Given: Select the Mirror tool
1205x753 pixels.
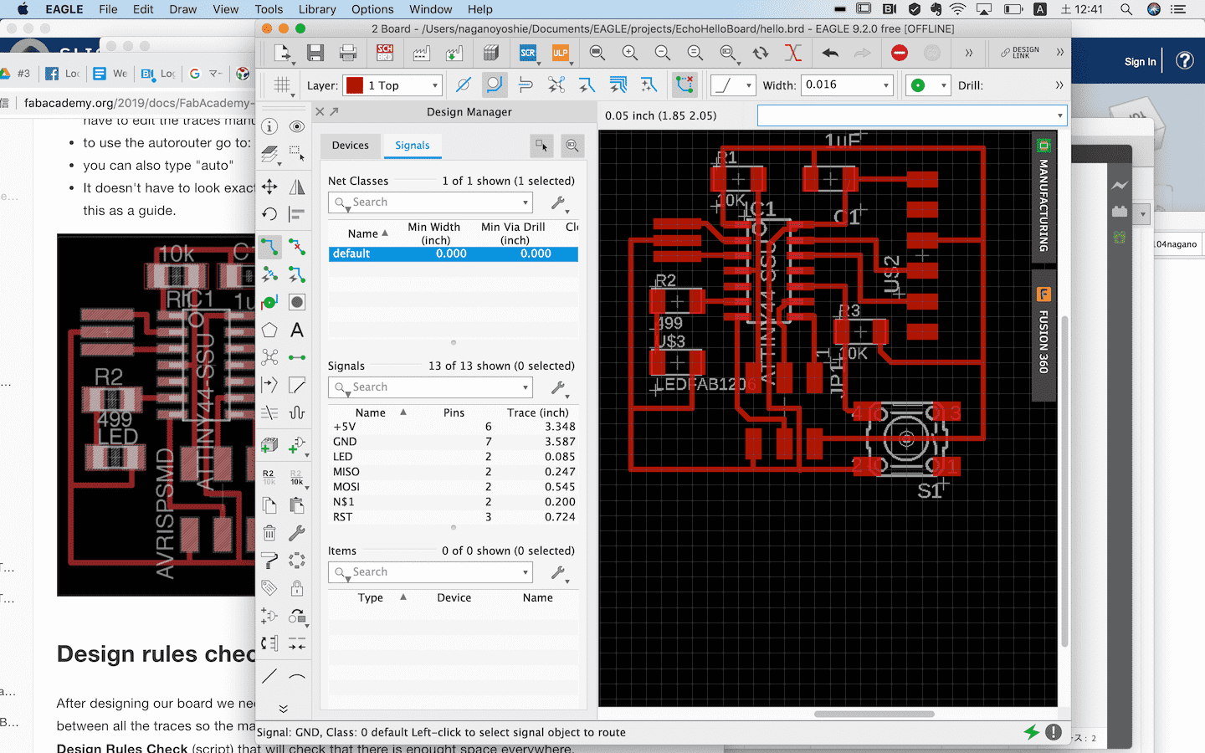Looking at the screenshot, I should pos(297,187).
